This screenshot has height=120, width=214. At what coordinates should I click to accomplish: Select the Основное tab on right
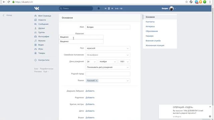160,17
